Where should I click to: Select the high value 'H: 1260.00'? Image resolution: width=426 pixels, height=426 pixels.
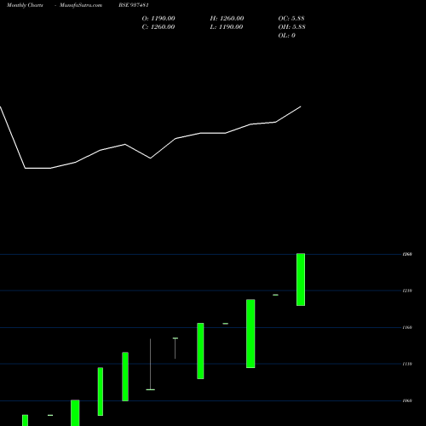(x=227, y=19)
